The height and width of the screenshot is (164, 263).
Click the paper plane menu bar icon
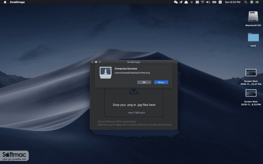click(181, 2)
